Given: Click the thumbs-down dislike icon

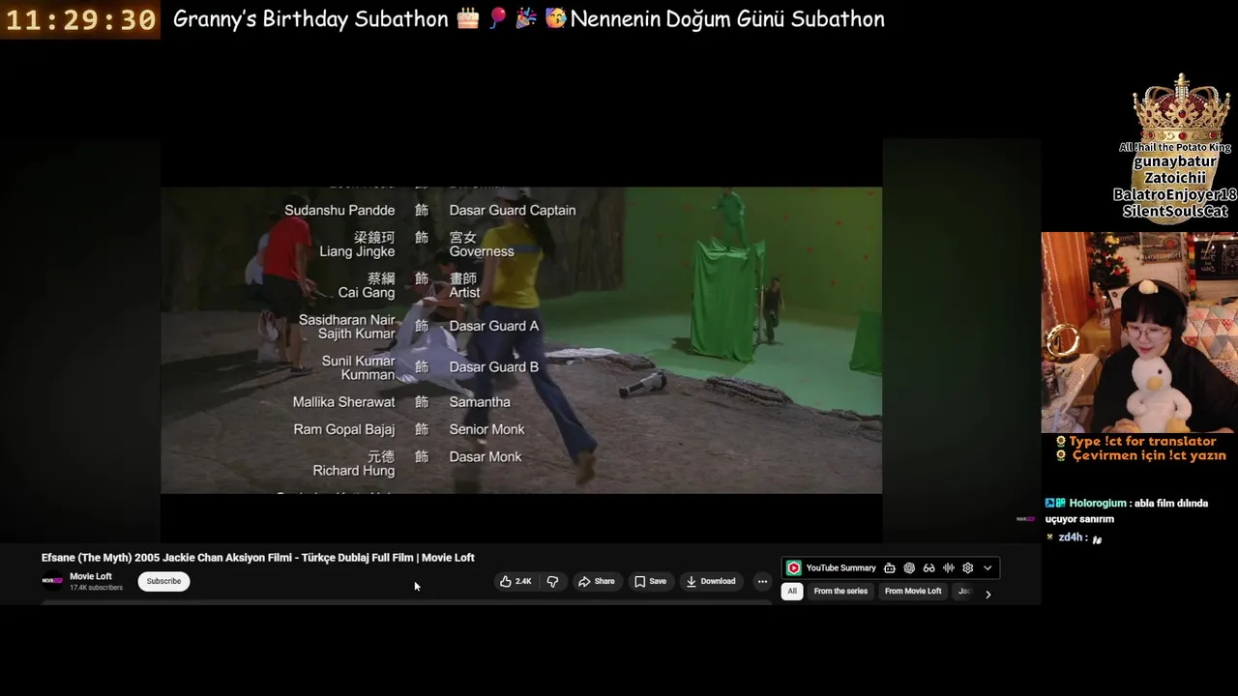Looking at the screenshot, I should point(552,581).
